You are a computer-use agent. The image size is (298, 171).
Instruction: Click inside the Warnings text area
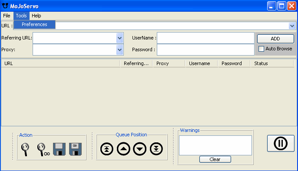[x=215, y=145]
